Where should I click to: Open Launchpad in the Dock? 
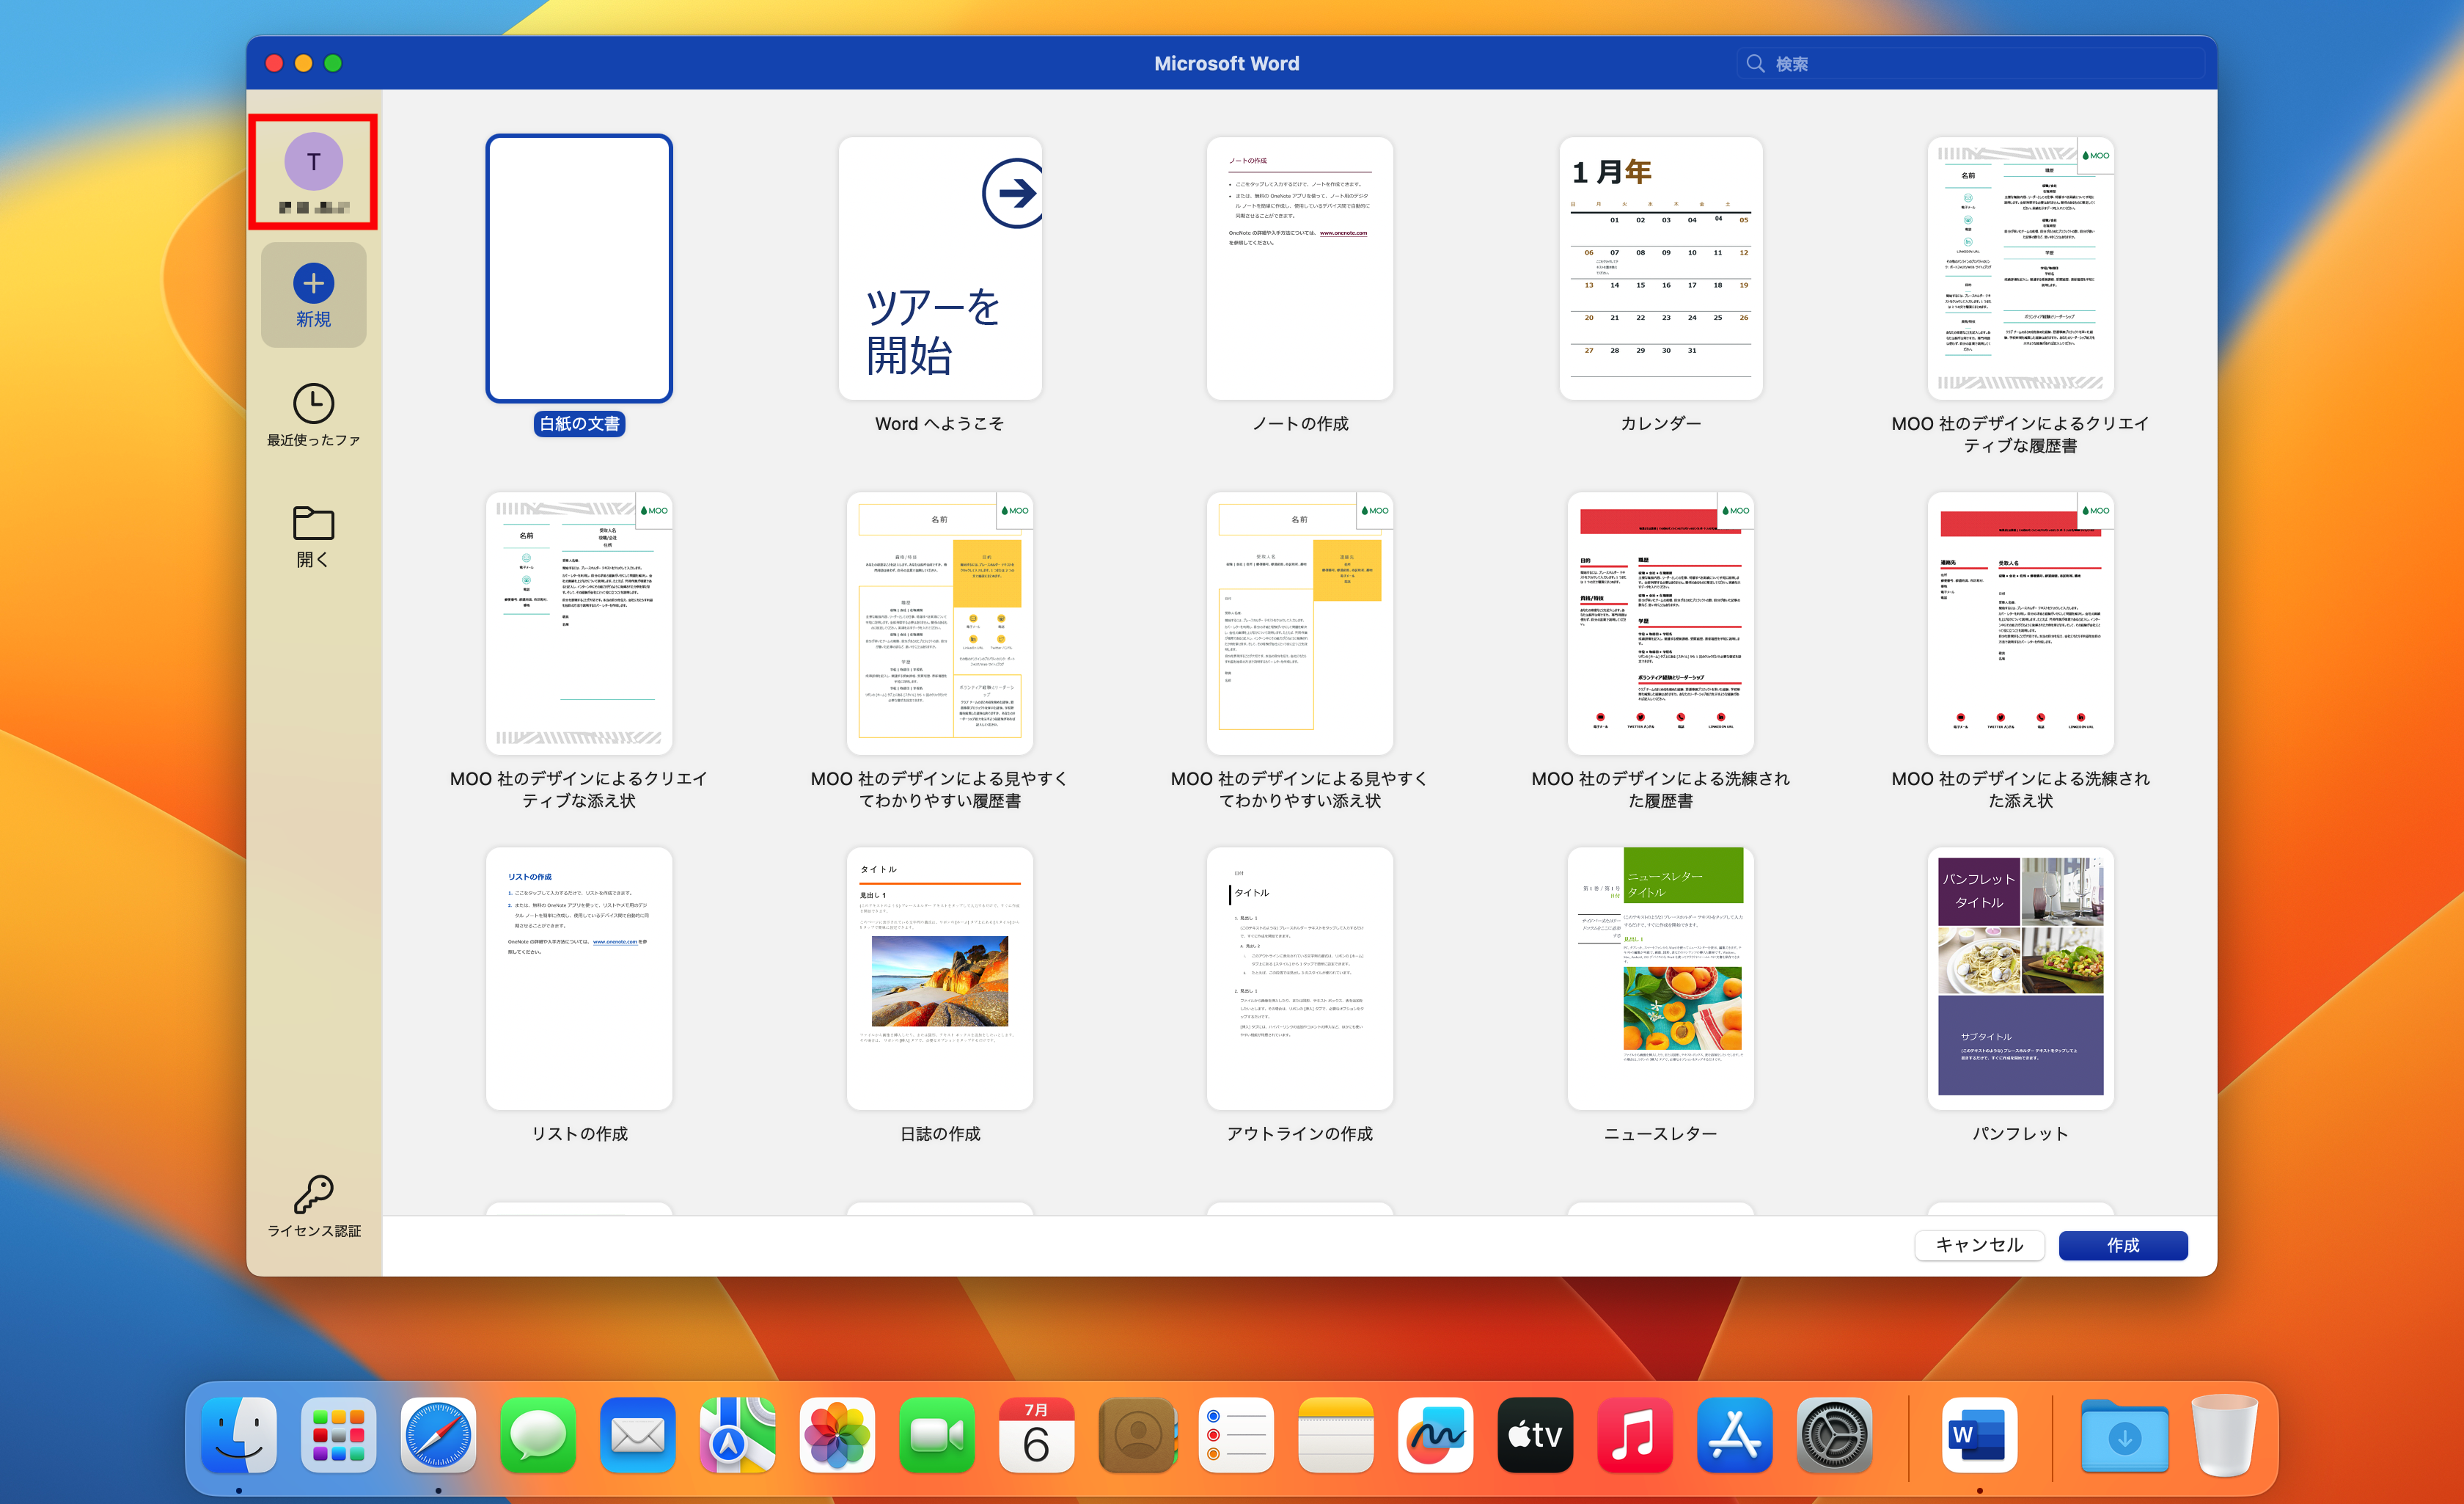point(339,1435)
